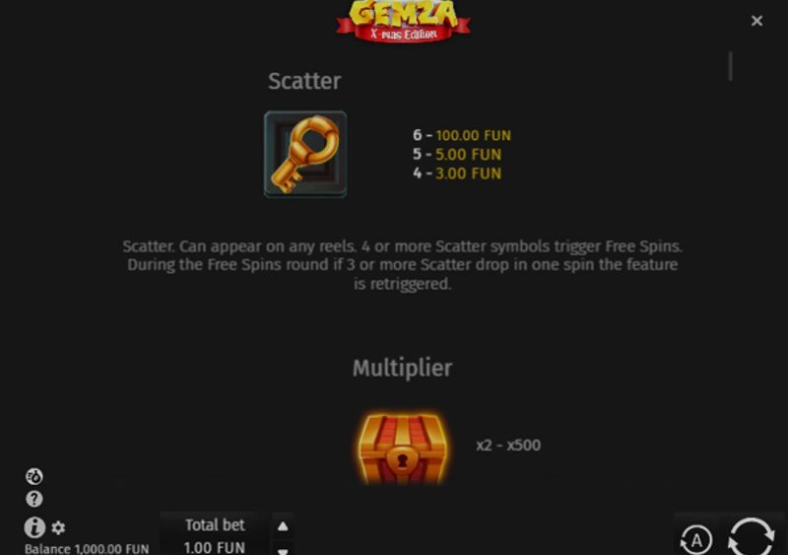
Task: Click the Balance 1,000.00 FUN label
Action: click(x=87, y=548)
